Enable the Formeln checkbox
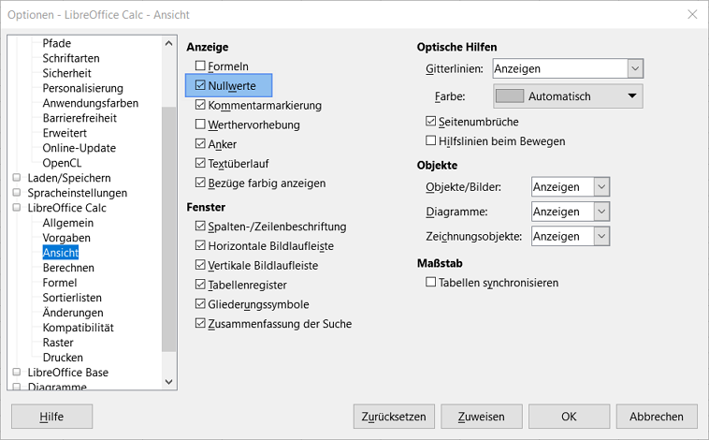The height and width of the screenshot is (440, 709). (200, 66)
